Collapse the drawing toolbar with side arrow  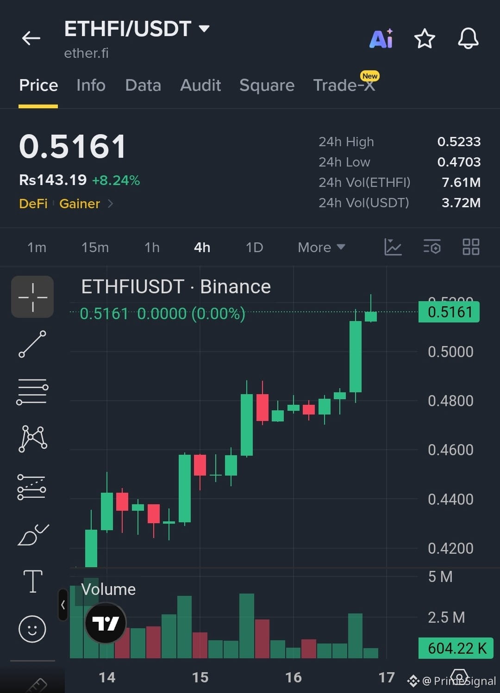(x=63, y=605)
